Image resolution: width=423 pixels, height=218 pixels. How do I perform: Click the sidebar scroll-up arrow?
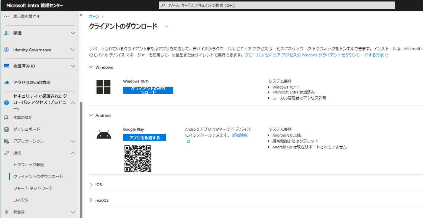pos(81,15)
